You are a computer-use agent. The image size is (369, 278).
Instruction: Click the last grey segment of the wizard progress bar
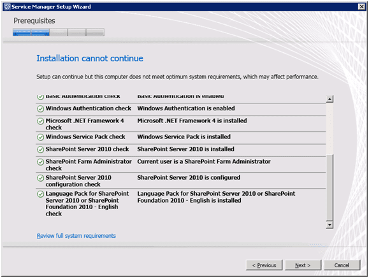[x=96, y=33]
